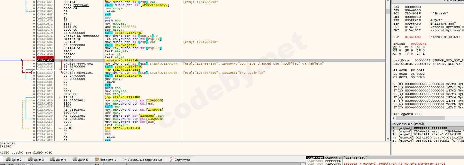Select the jmp stack0.13A16DE instruction
This screenshot has height=165, width=464.
pyautogui.click(x=122, y=97)
